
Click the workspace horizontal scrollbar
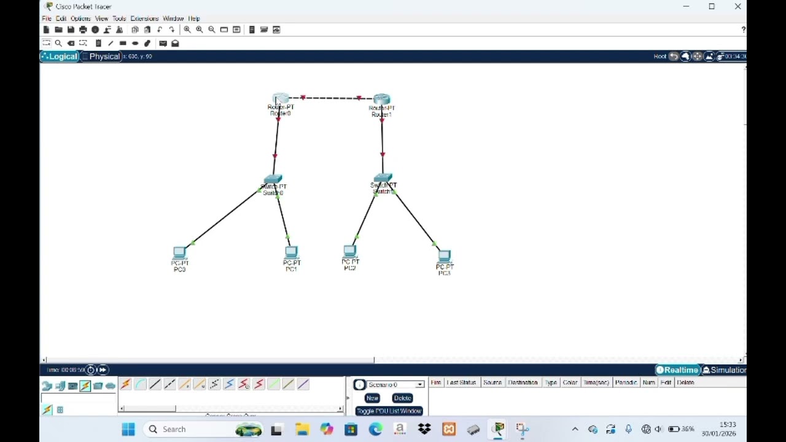pyautogui.click(x=209, y=360)
